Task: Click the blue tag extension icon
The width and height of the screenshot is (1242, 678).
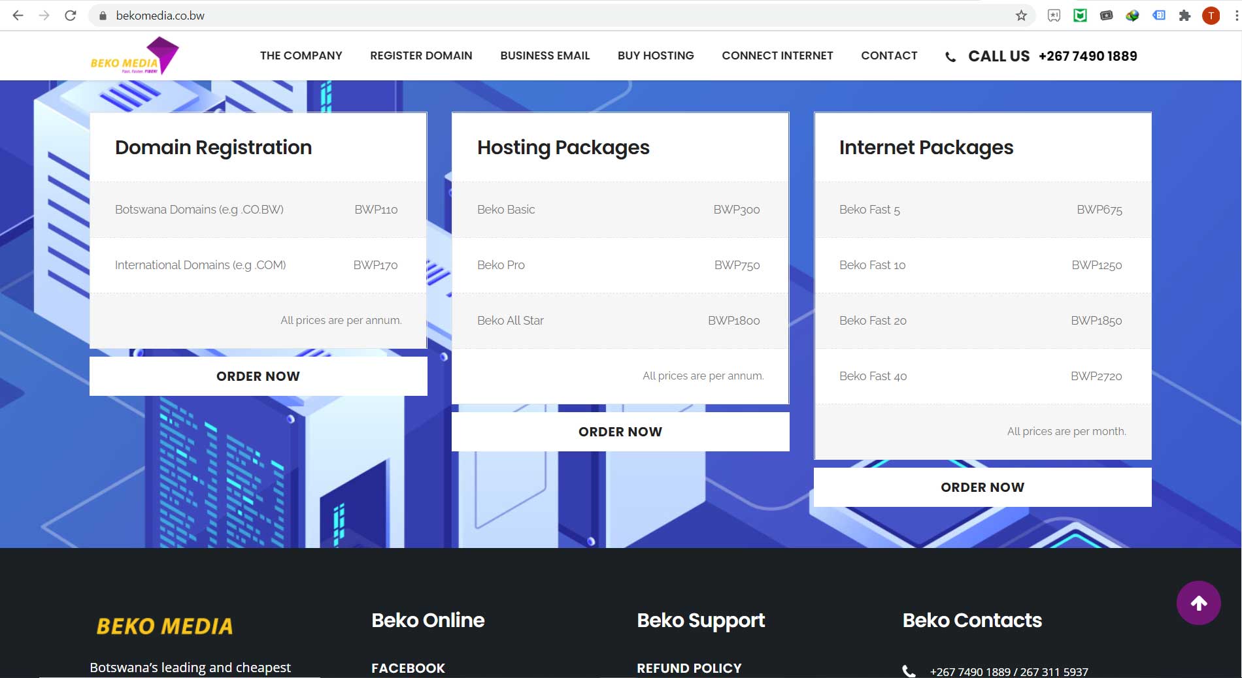Action: coord(1158,16)
